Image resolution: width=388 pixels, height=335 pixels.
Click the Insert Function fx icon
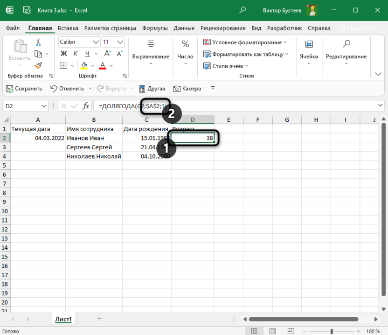click(86, 106)
